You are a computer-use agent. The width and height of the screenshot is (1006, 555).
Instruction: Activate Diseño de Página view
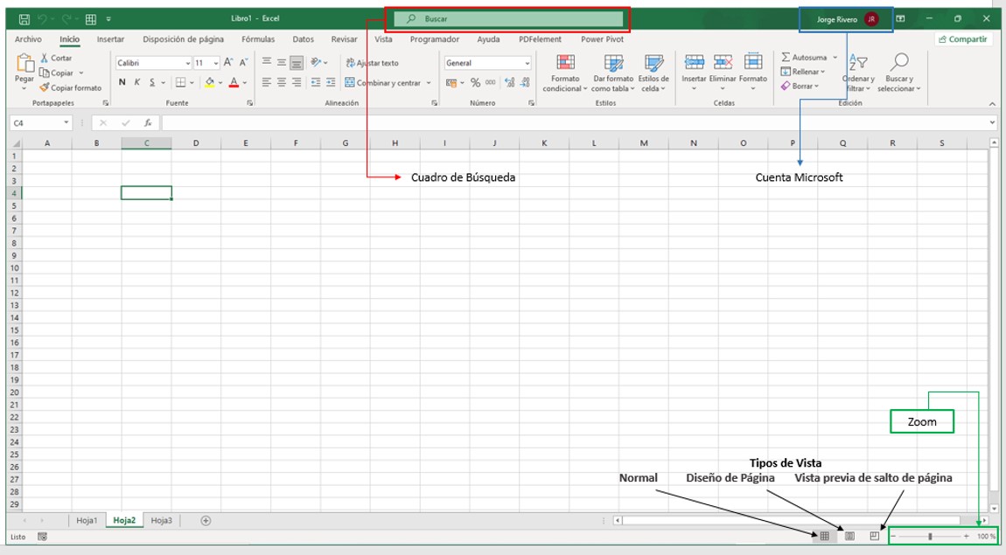click(x=849, y=536)
